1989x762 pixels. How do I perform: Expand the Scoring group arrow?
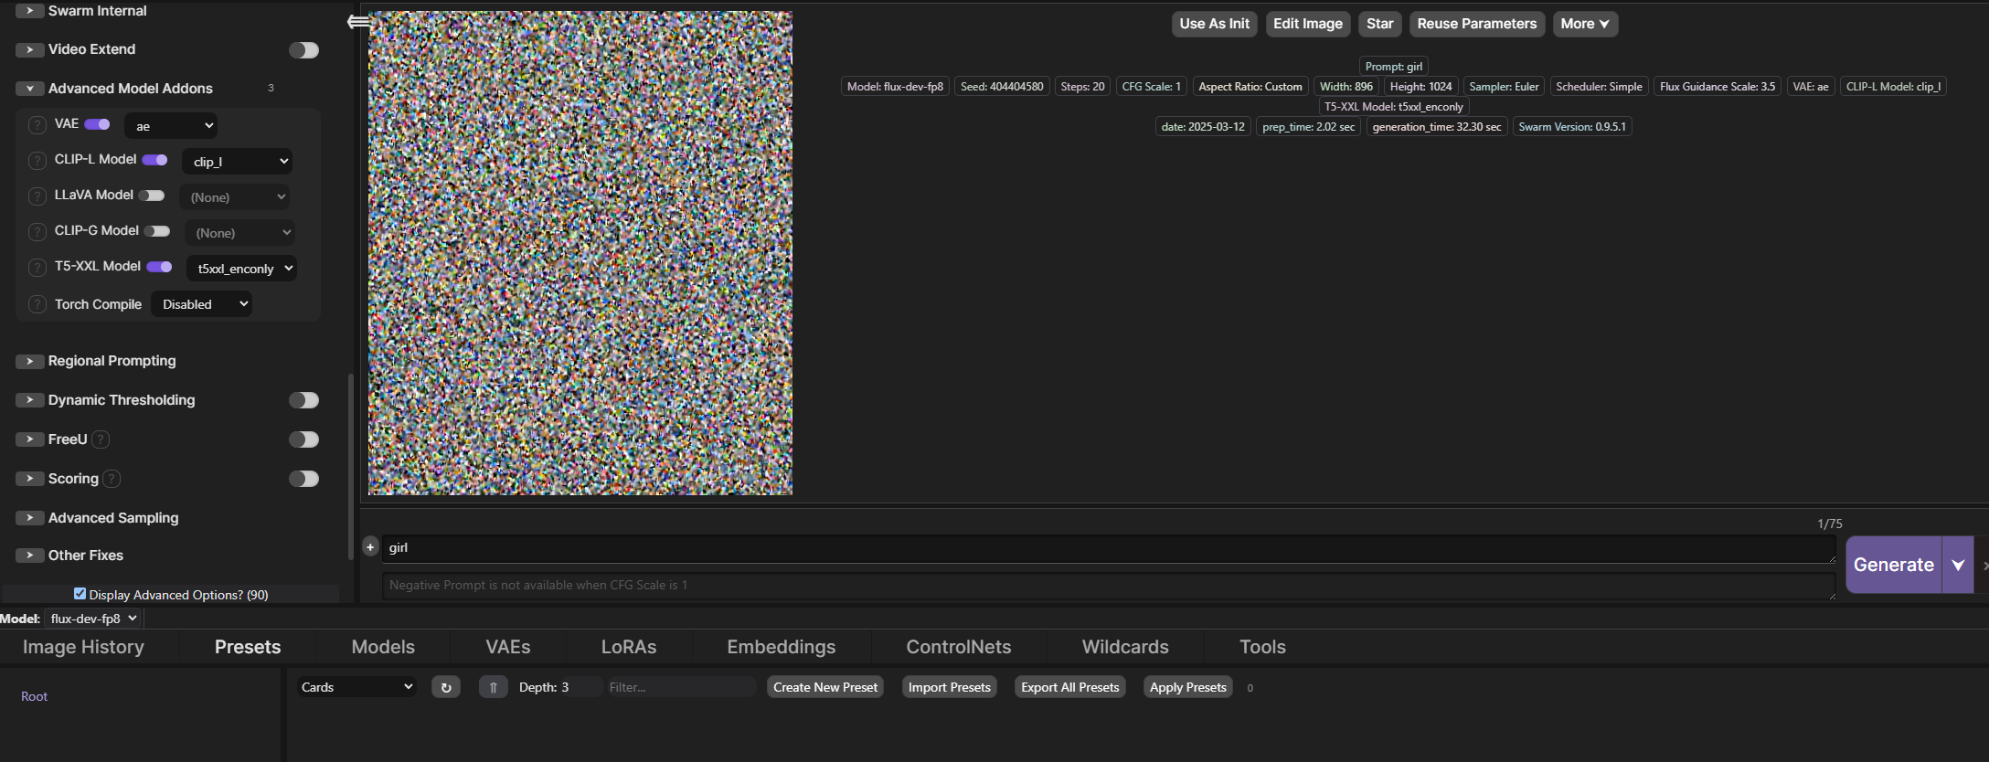30,479
